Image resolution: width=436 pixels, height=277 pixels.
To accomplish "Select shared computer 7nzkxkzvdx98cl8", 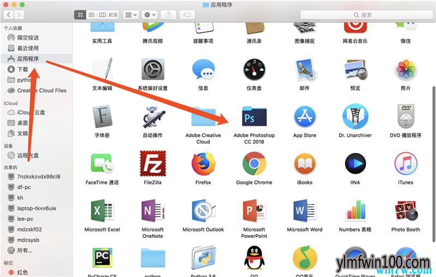I will click(x=37, y=176).
